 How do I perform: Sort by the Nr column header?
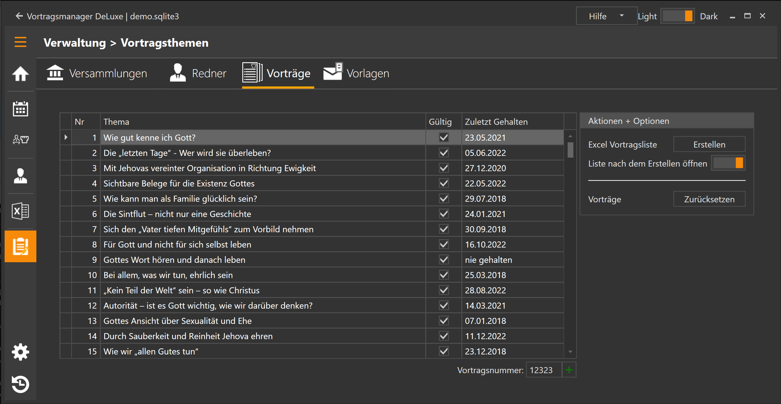tap(86, 122)
